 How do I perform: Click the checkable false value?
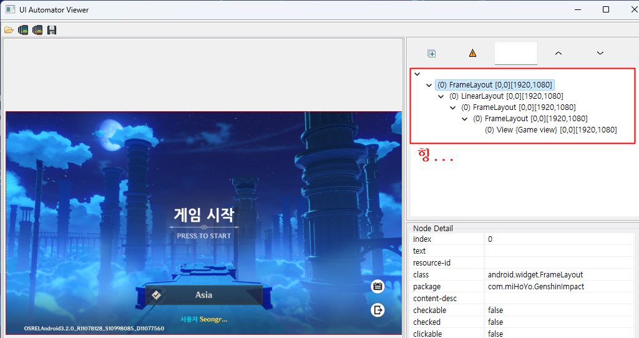495,311
